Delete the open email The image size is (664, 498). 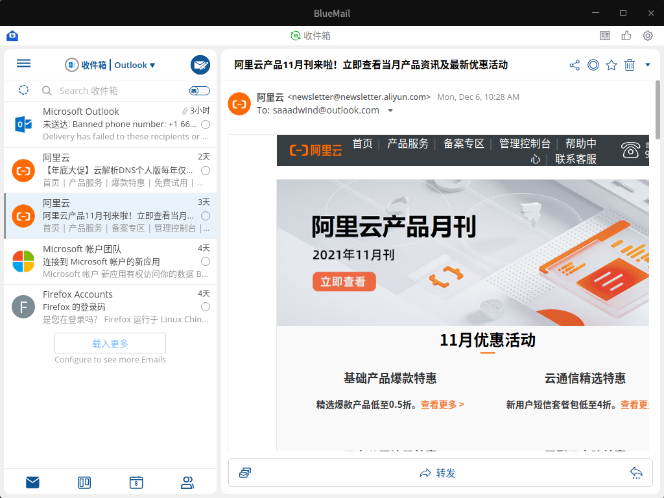pos(630,65)
